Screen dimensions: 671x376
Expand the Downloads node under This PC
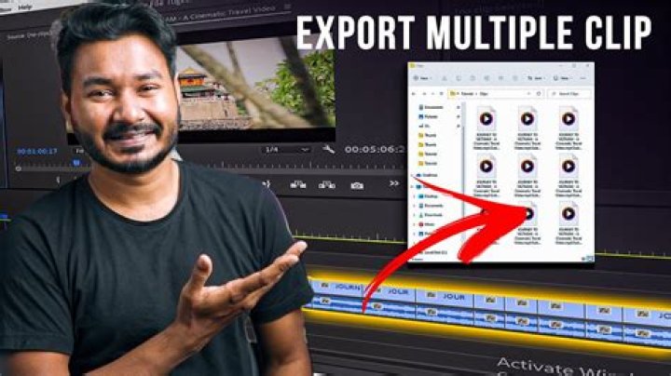pyautogui.click(x=414, y=215)
